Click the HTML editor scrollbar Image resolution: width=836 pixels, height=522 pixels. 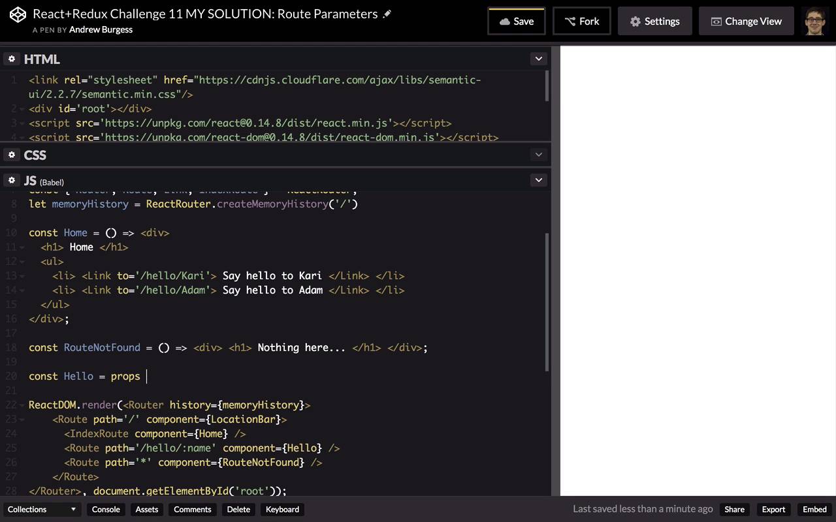(x=547, y=85)
